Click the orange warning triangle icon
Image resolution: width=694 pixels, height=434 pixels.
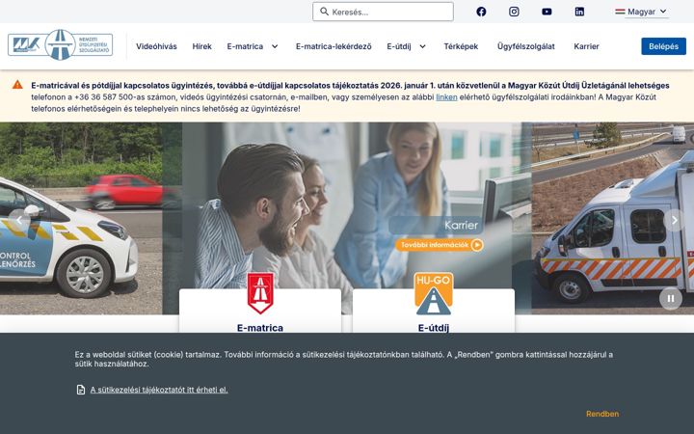pyautogui.click(x=17, y=85)
